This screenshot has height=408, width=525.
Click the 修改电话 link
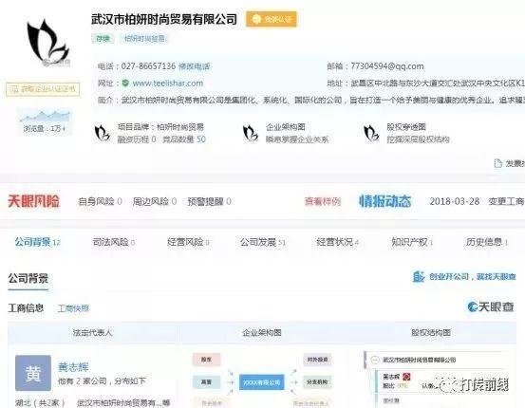point(195,66)
